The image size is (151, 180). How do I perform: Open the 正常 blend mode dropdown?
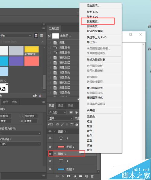(60, 118)
